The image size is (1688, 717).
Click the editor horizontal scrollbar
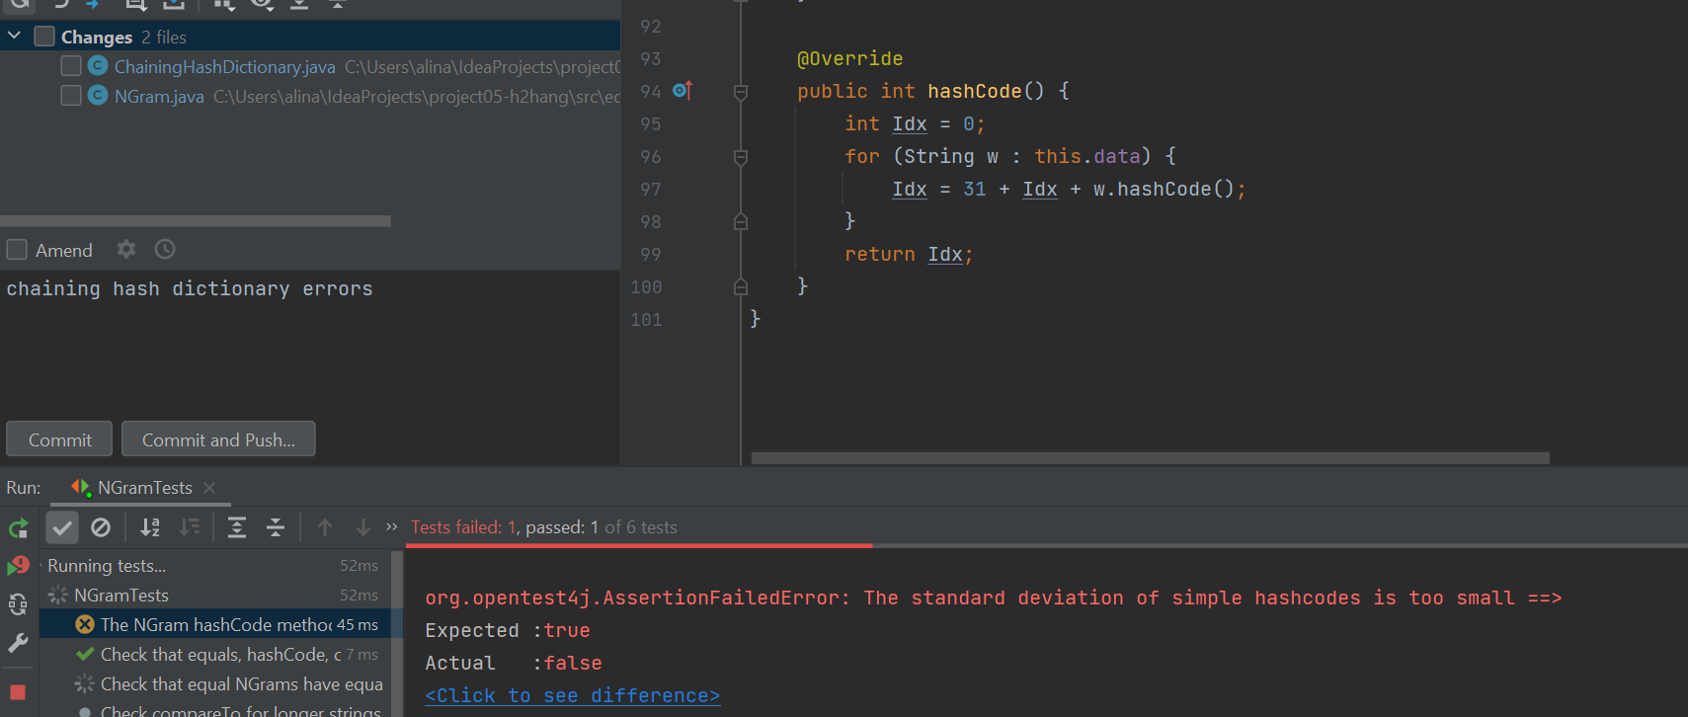(1150, 458)
